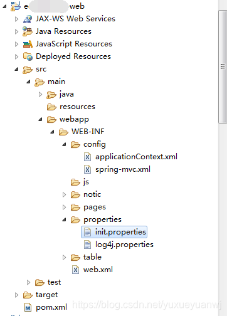Click the spring-mvc.xml file icon

[x=87, y=169]
